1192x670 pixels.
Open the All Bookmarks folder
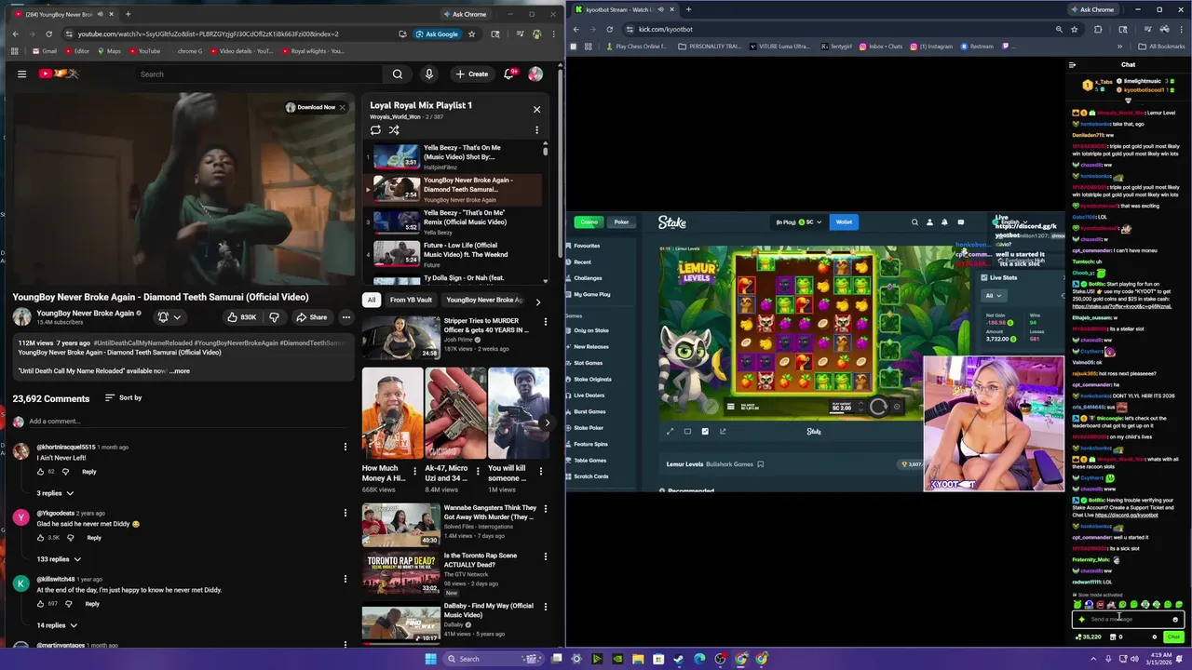click(1162, 46)
